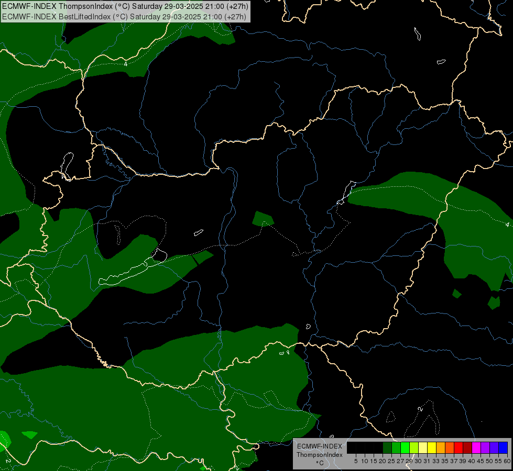Select the blue 55–60 legend swatch
This screenshot has width=513, height=471.
pyautogui.click(x=503, y=447)
